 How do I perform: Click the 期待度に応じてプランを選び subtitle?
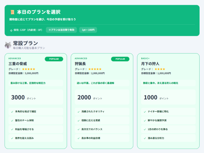click(42, 19)
